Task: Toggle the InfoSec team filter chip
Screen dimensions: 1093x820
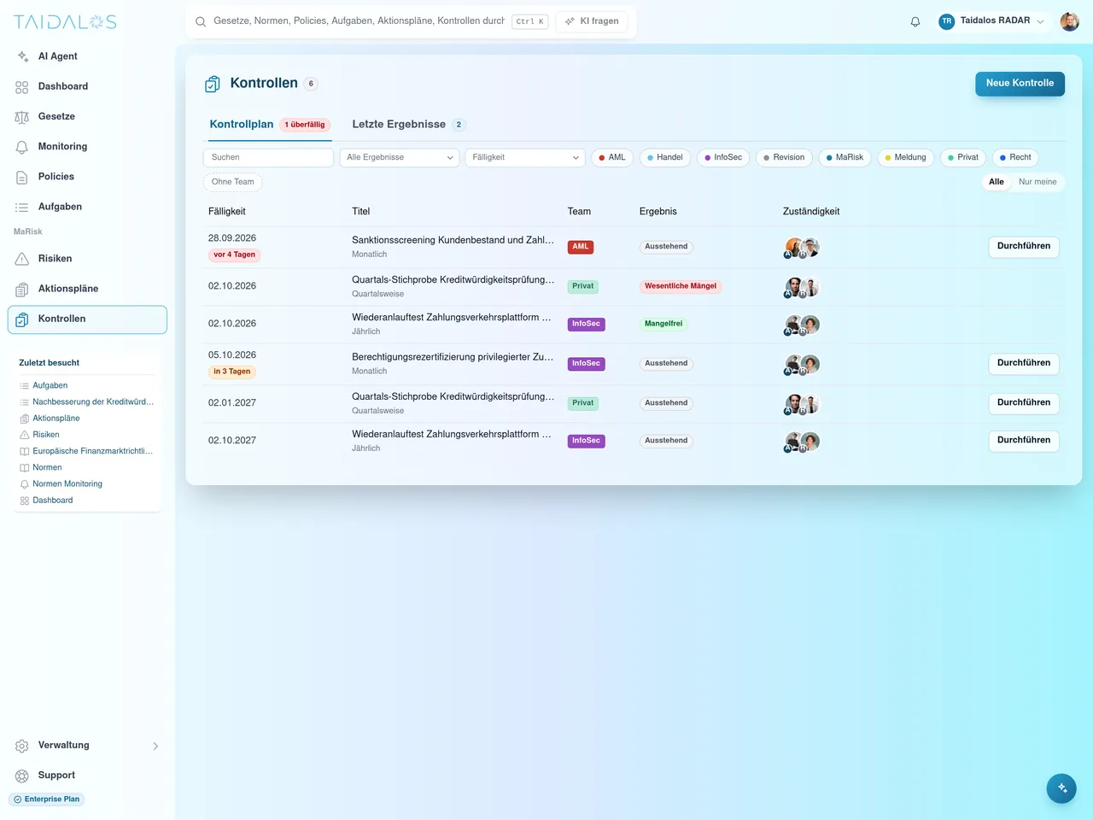Action: 723,157
